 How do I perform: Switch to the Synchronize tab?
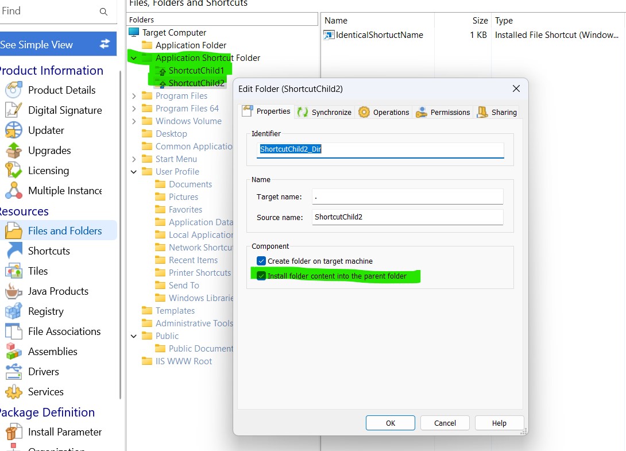[324, 112]
